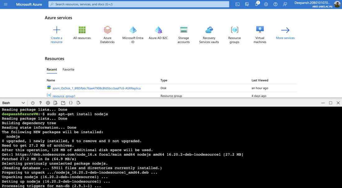Maximize the Cloud Shell pane
Screen dimensions: 342x188
331,103
